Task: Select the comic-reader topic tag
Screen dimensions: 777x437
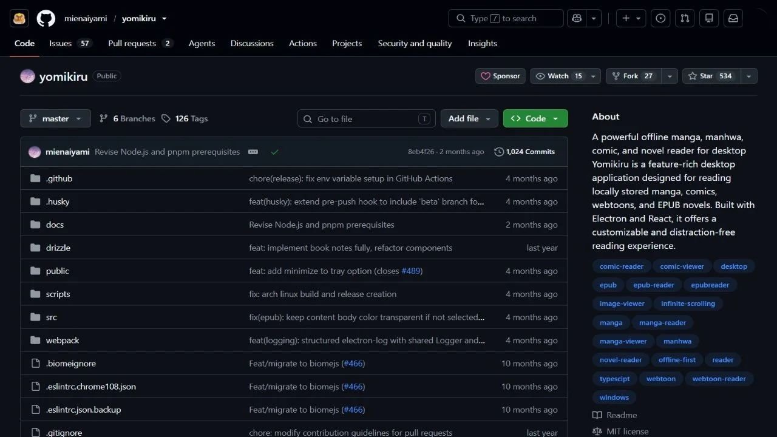Action: pyautogui.click(x=622, y=266)
